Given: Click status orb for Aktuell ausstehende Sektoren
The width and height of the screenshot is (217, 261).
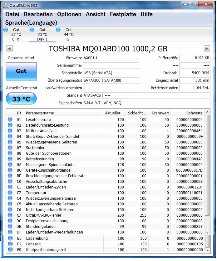Looking at the screenshot, I should (10, 204).
